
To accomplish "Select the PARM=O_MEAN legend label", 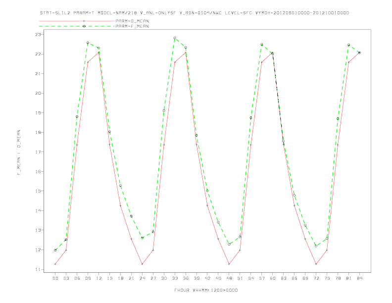I will [132, 21].
